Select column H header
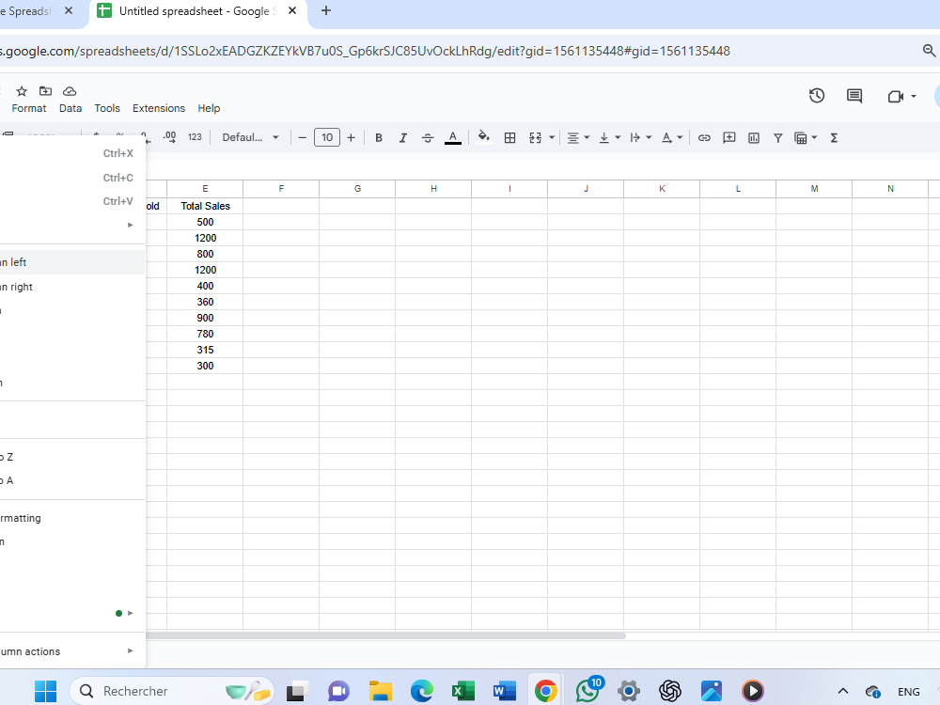The height and width of the screenshot is (705, 940). point(433,189)
